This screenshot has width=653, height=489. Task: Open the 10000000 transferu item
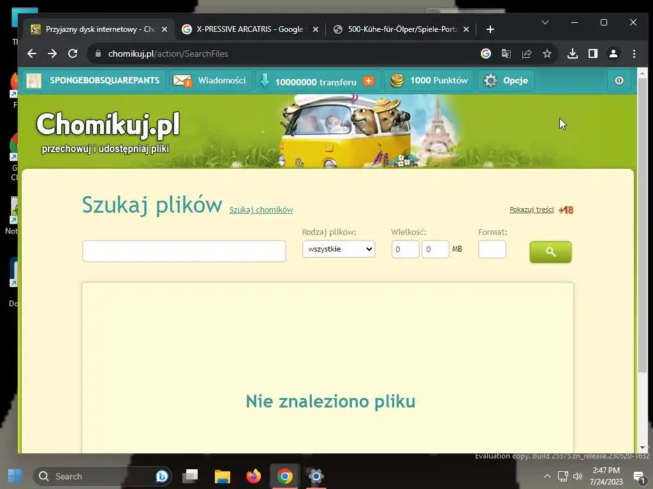pyautogui.click(x=316, y=82)
